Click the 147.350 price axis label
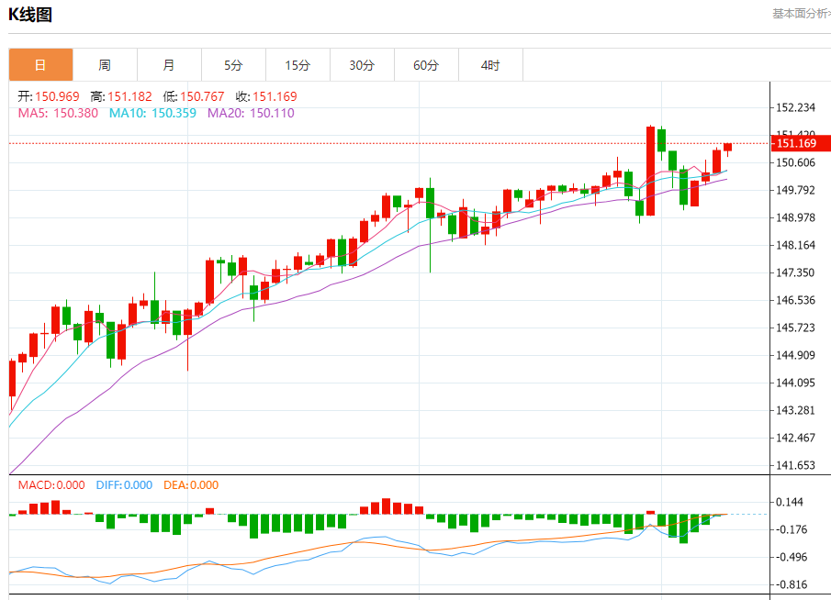The width and height of the screenshot is (831, 600). [x=795, y=272]
